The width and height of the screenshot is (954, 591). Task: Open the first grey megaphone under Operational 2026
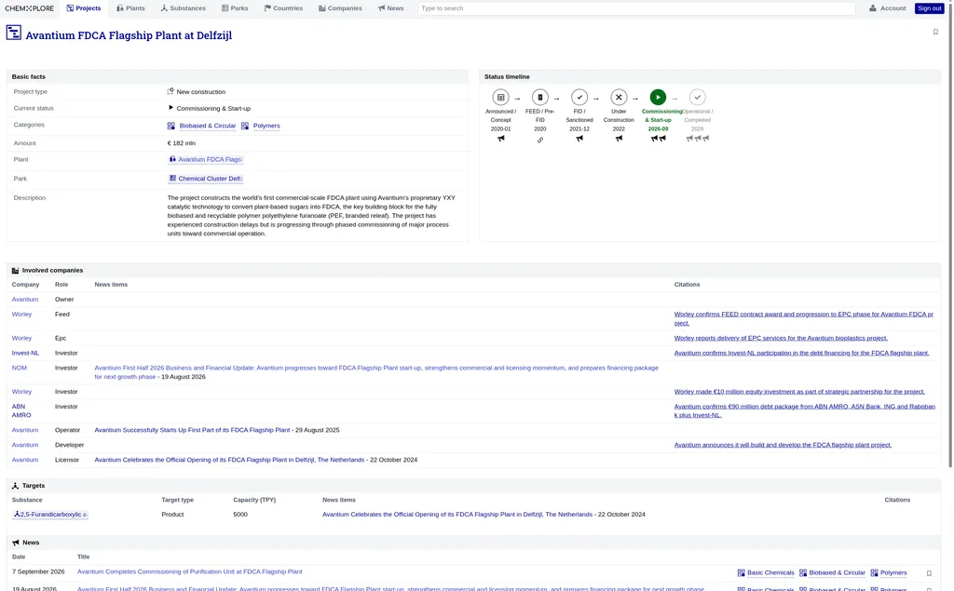pyautogui.click(x=689, y=139)
